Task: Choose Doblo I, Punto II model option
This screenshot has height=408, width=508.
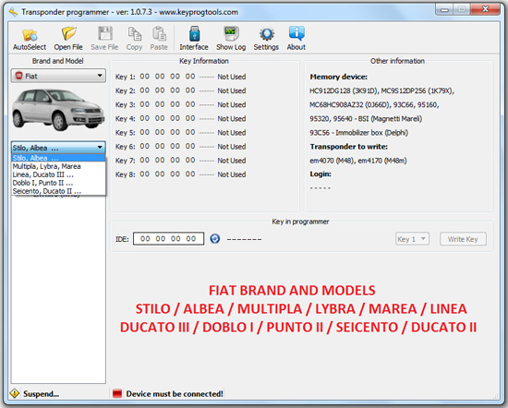Action: [58, 183]
